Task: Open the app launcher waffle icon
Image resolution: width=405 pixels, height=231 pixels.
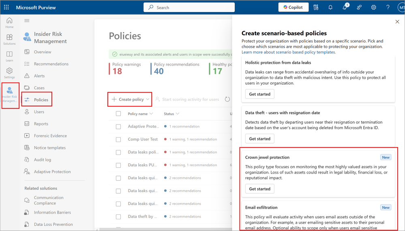Action: [x=6, y=7]
